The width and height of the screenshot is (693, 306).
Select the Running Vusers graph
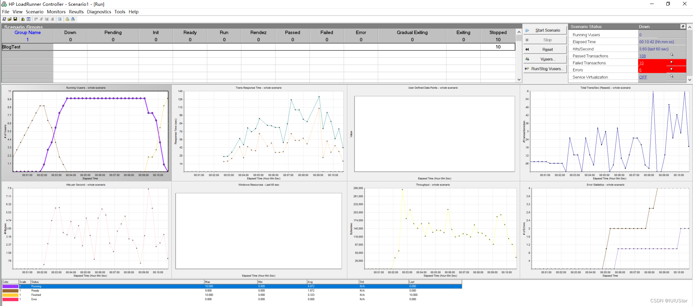coord(87,133)
